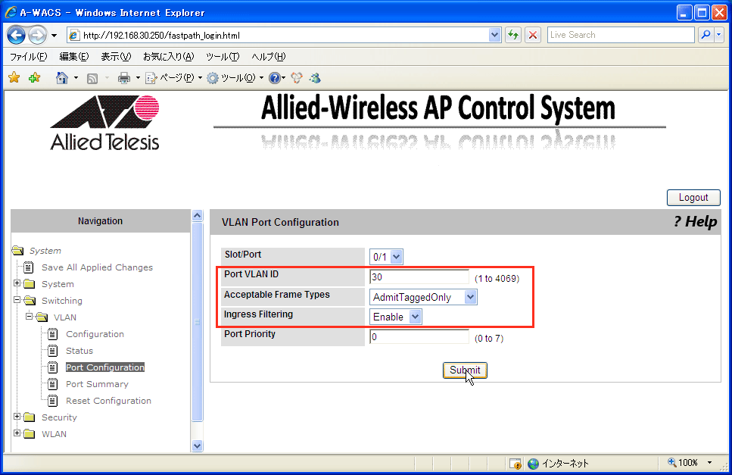Click the document icon beside Configuration
Viewport: 732px width, 475px height.
pos(53,334)
